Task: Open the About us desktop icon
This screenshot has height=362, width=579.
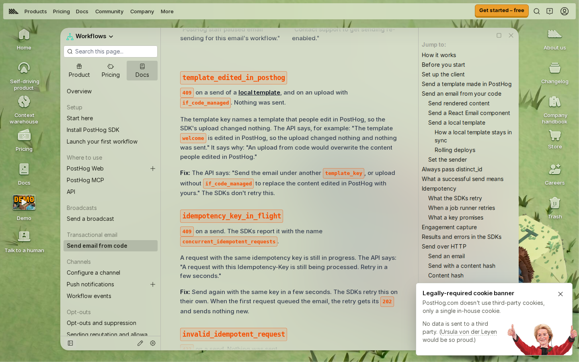Action: click(x=554, y=39)
